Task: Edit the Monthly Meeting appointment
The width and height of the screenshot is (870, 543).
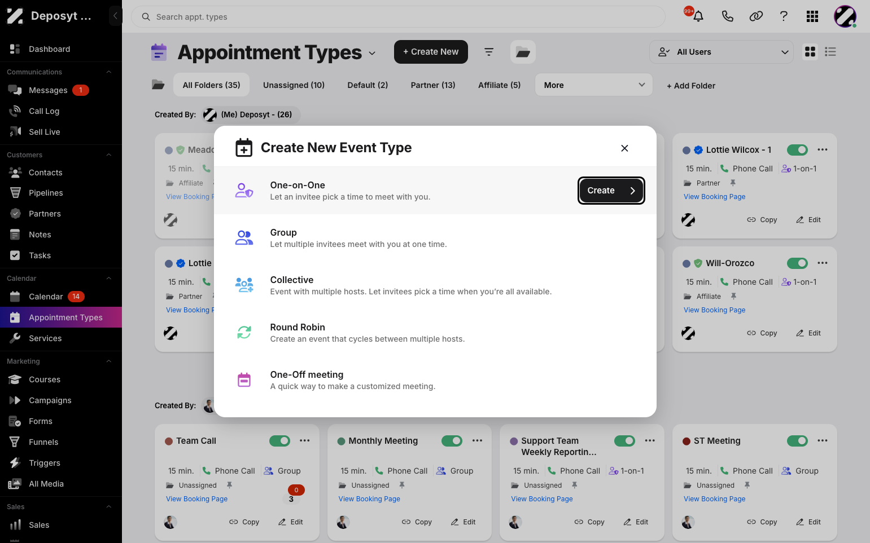Action: click(463, 522)
